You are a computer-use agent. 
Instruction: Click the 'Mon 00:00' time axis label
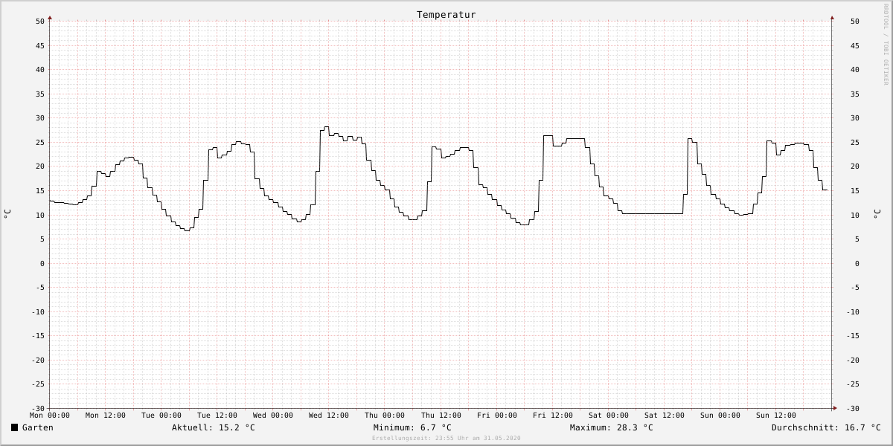click(x=50, y=416)
